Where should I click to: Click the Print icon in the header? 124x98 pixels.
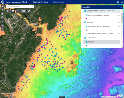click(122, 2)
